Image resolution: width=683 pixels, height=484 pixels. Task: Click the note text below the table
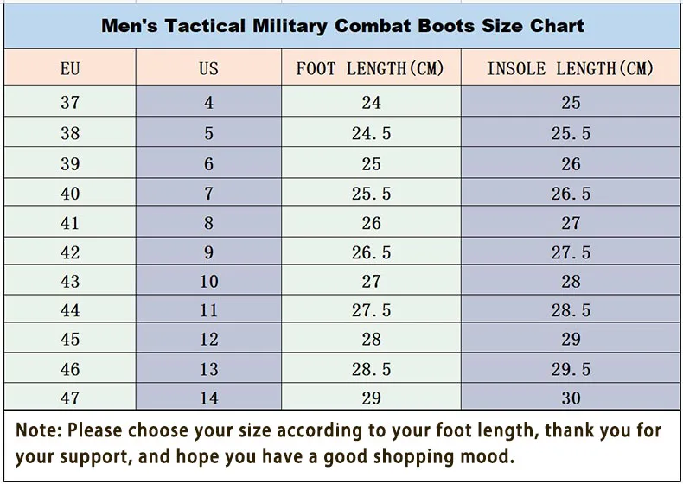tap(339, 443)
